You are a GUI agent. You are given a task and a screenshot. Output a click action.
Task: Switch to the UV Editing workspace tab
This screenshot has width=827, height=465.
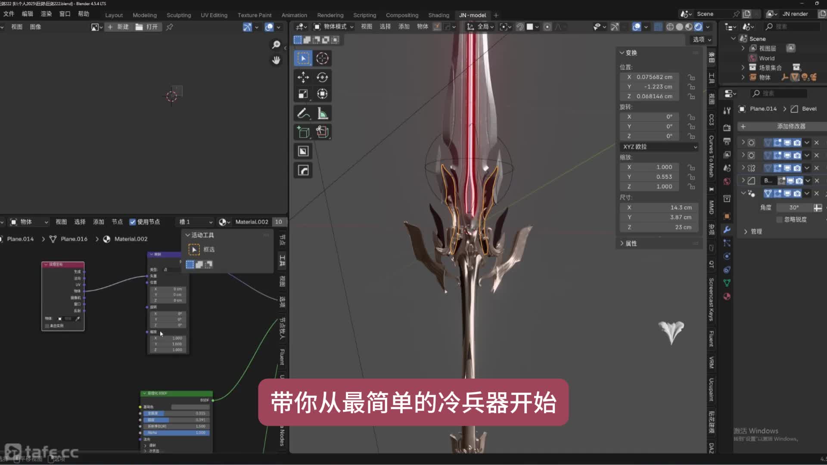click(x=214, y=15)
